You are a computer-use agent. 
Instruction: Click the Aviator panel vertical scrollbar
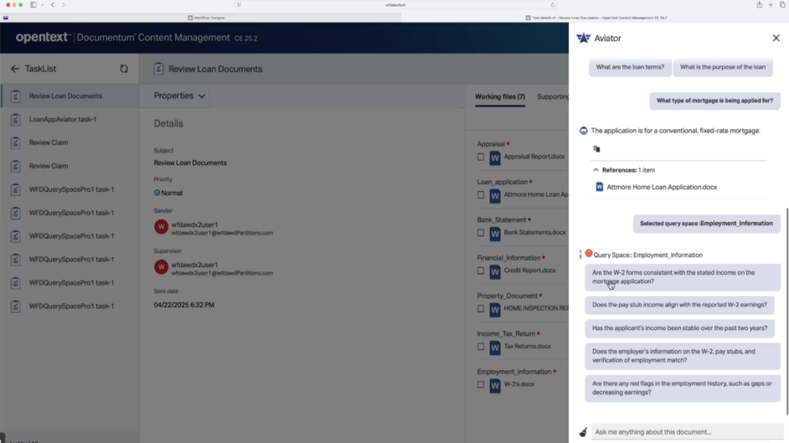[787, 311]
